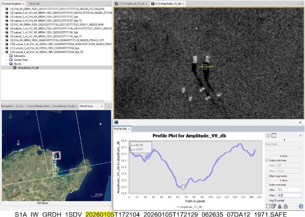Open the plot properties edit icon
305x217 pixels.
click(274, 206)
